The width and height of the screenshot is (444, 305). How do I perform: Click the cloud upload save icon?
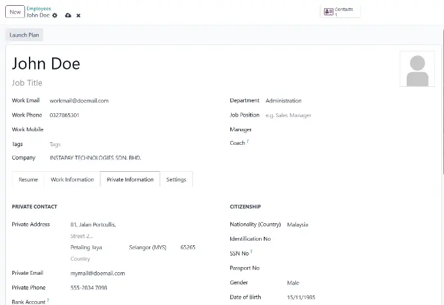(68, 15)
